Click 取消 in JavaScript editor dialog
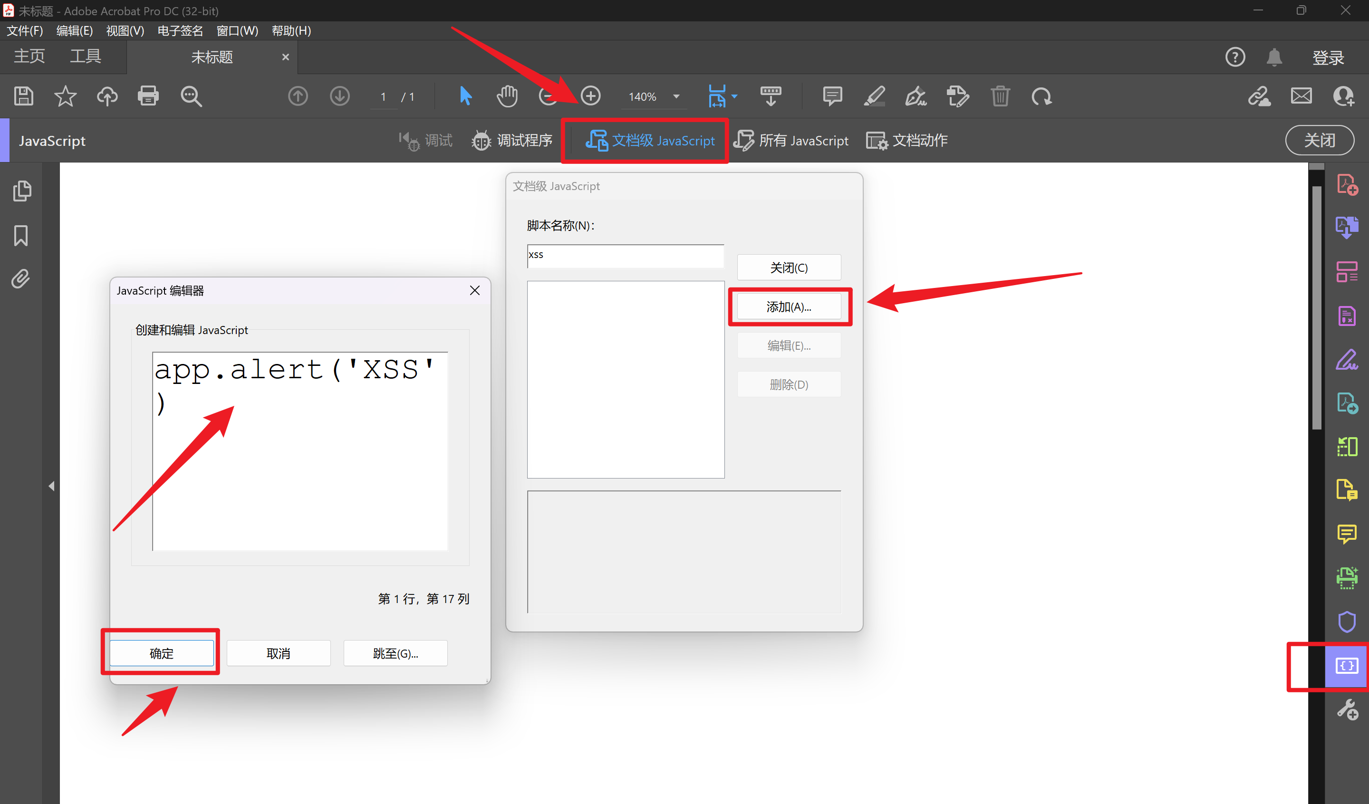 coord(278,653)
